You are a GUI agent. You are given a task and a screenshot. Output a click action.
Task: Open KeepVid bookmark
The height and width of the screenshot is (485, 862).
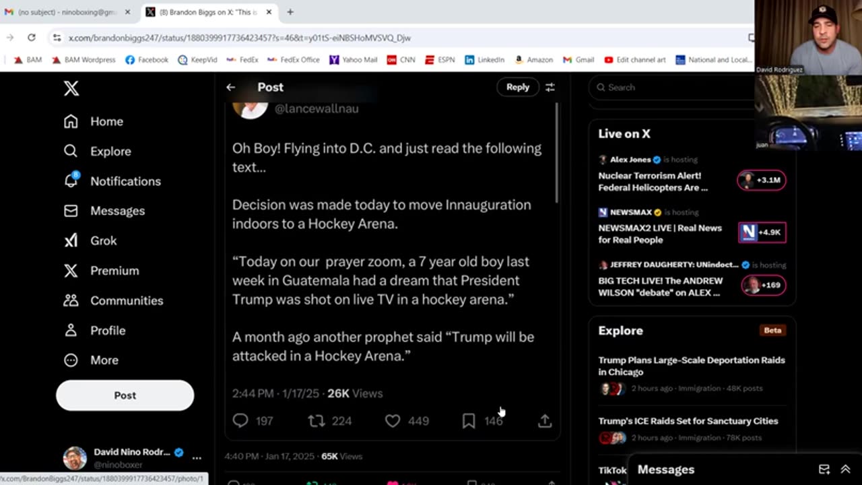pos(197,60)
